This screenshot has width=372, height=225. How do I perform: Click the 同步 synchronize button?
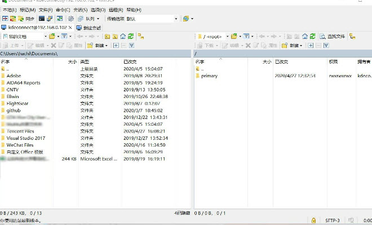tap(26, 19)
